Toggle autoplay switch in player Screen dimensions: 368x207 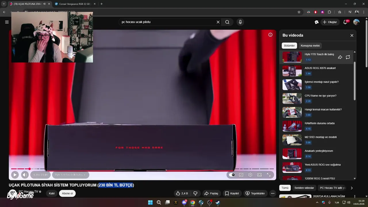click(x=232, y=175)
